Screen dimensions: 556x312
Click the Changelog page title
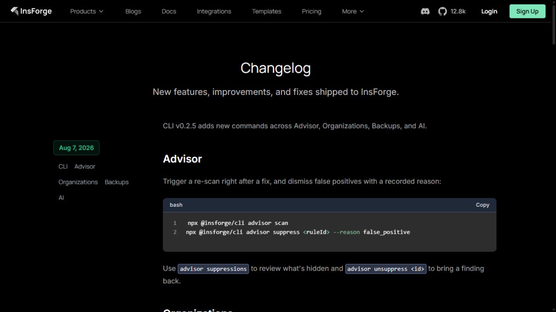(x=275, y=68)
